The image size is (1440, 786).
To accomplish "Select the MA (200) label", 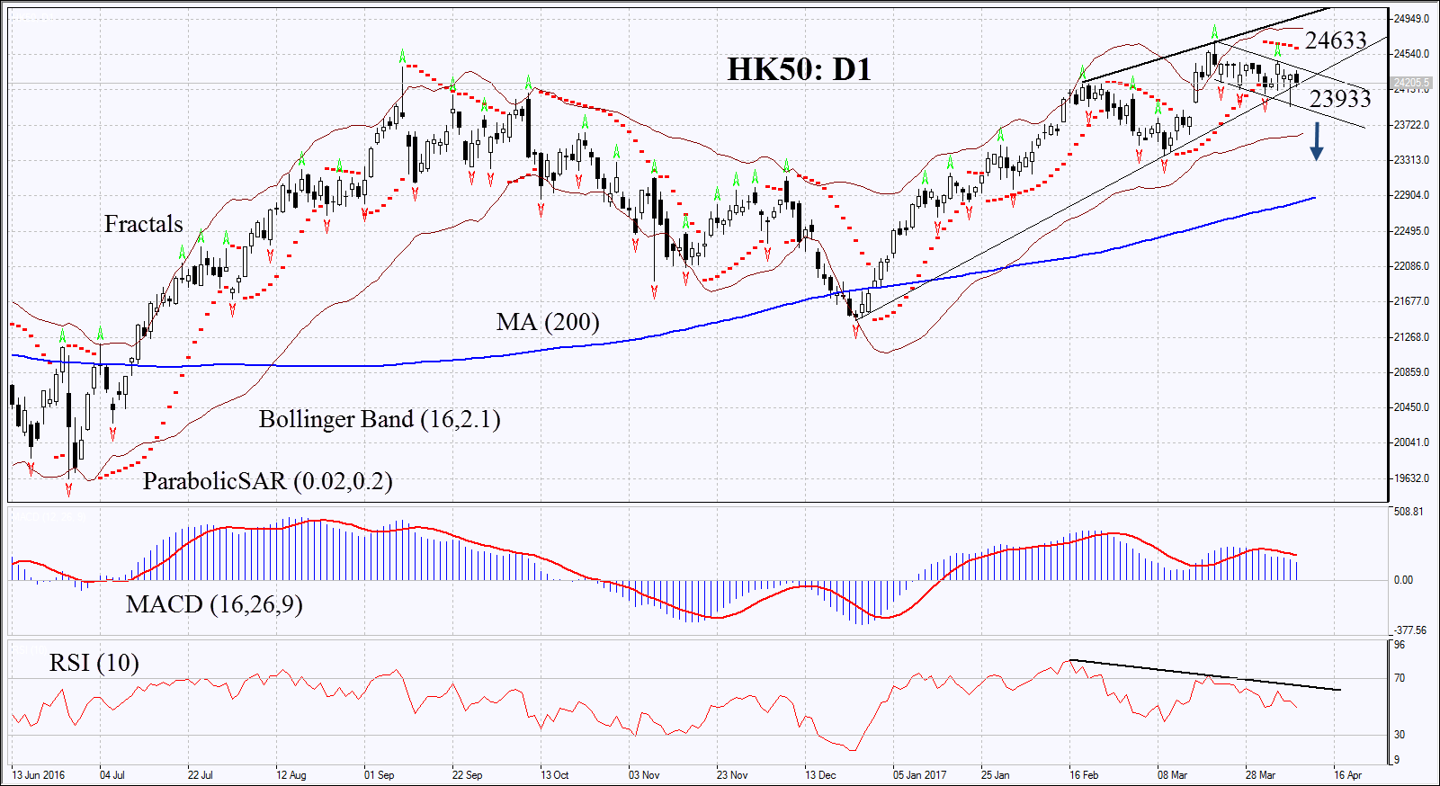I will pos(547,322).
